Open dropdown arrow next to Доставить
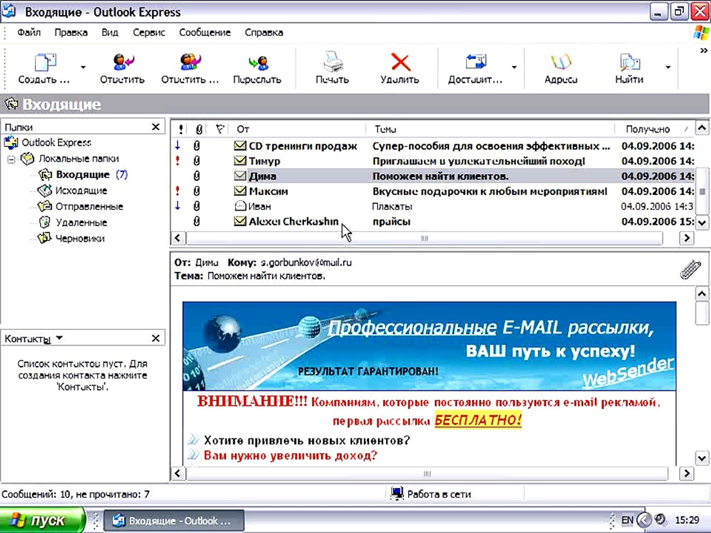This screenshot has height=533, width=711. click(x=514, y=67)
